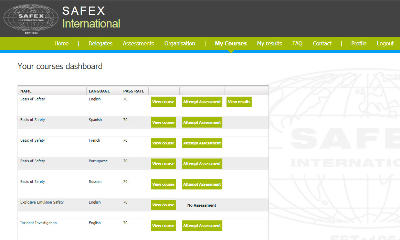The width and height of the screenshot is (400, 240).
Task: Click the Contact navigation link
Action: coord(322,43)
